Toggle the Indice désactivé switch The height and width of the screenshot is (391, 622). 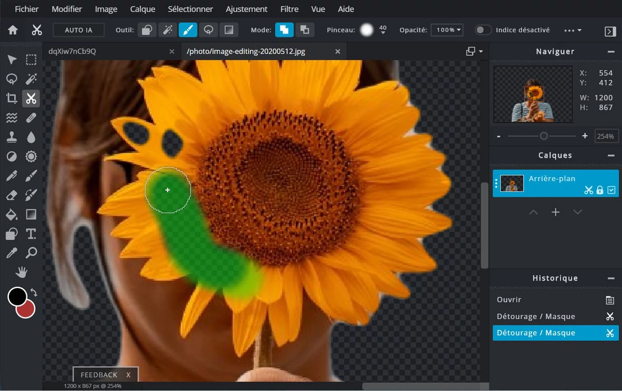483,30
